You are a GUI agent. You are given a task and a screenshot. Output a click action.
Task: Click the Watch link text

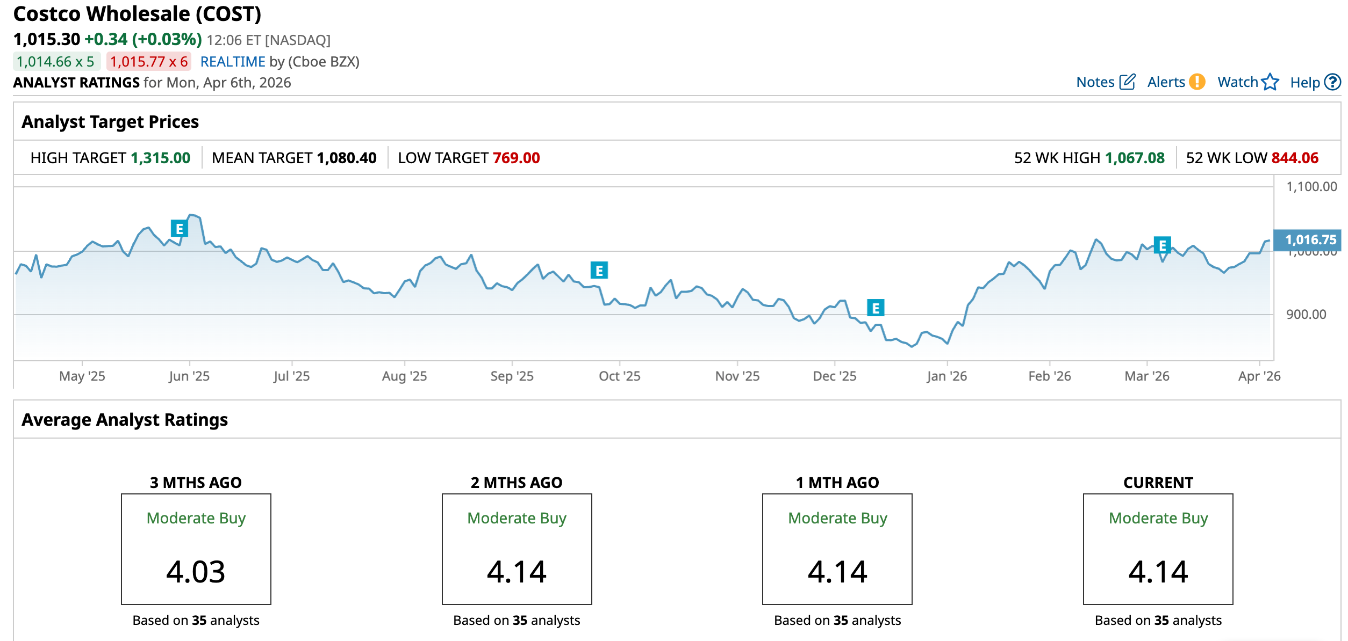(1237, 82)
